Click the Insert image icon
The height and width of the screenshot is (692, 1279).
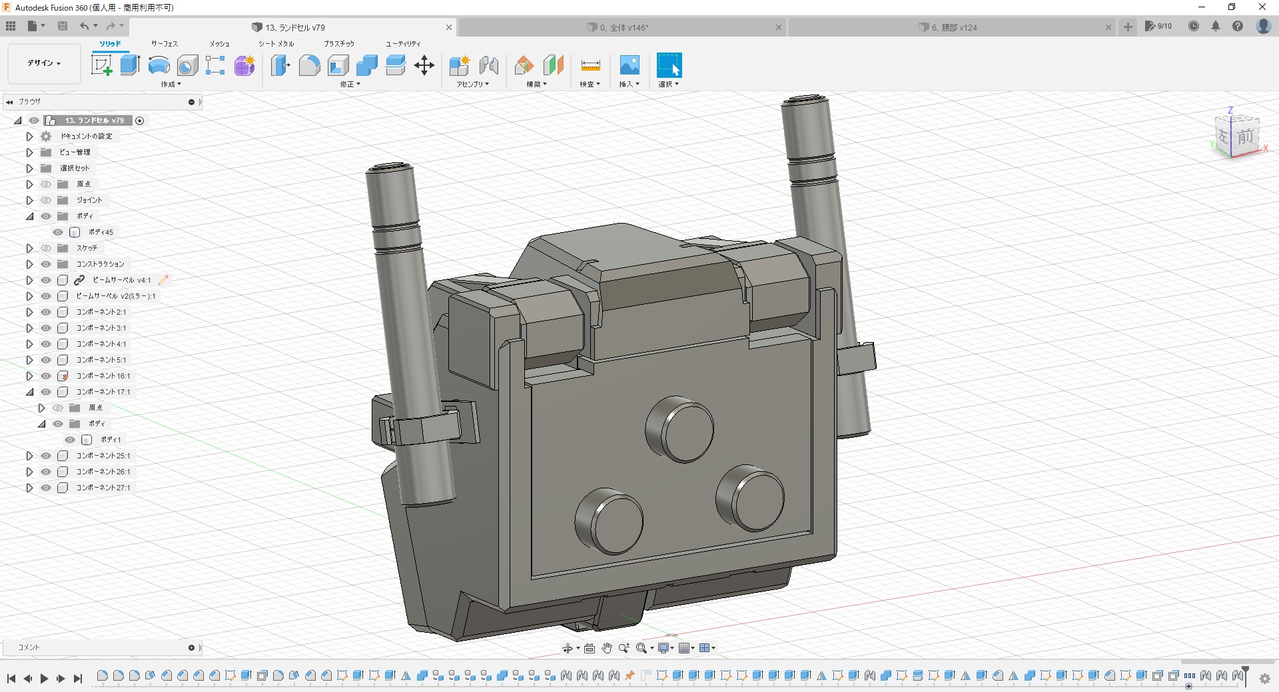coord(629,65)
